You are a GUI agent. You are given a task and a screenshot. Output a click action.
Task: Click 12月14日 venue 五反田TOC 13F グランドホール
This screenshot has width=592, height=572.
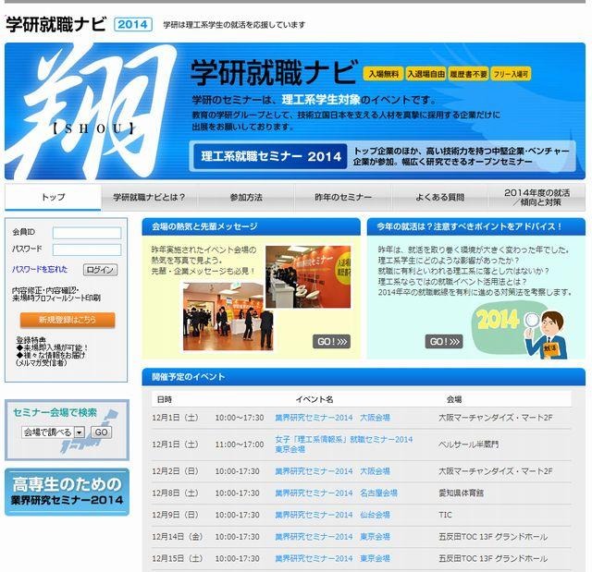pos(493,537)
